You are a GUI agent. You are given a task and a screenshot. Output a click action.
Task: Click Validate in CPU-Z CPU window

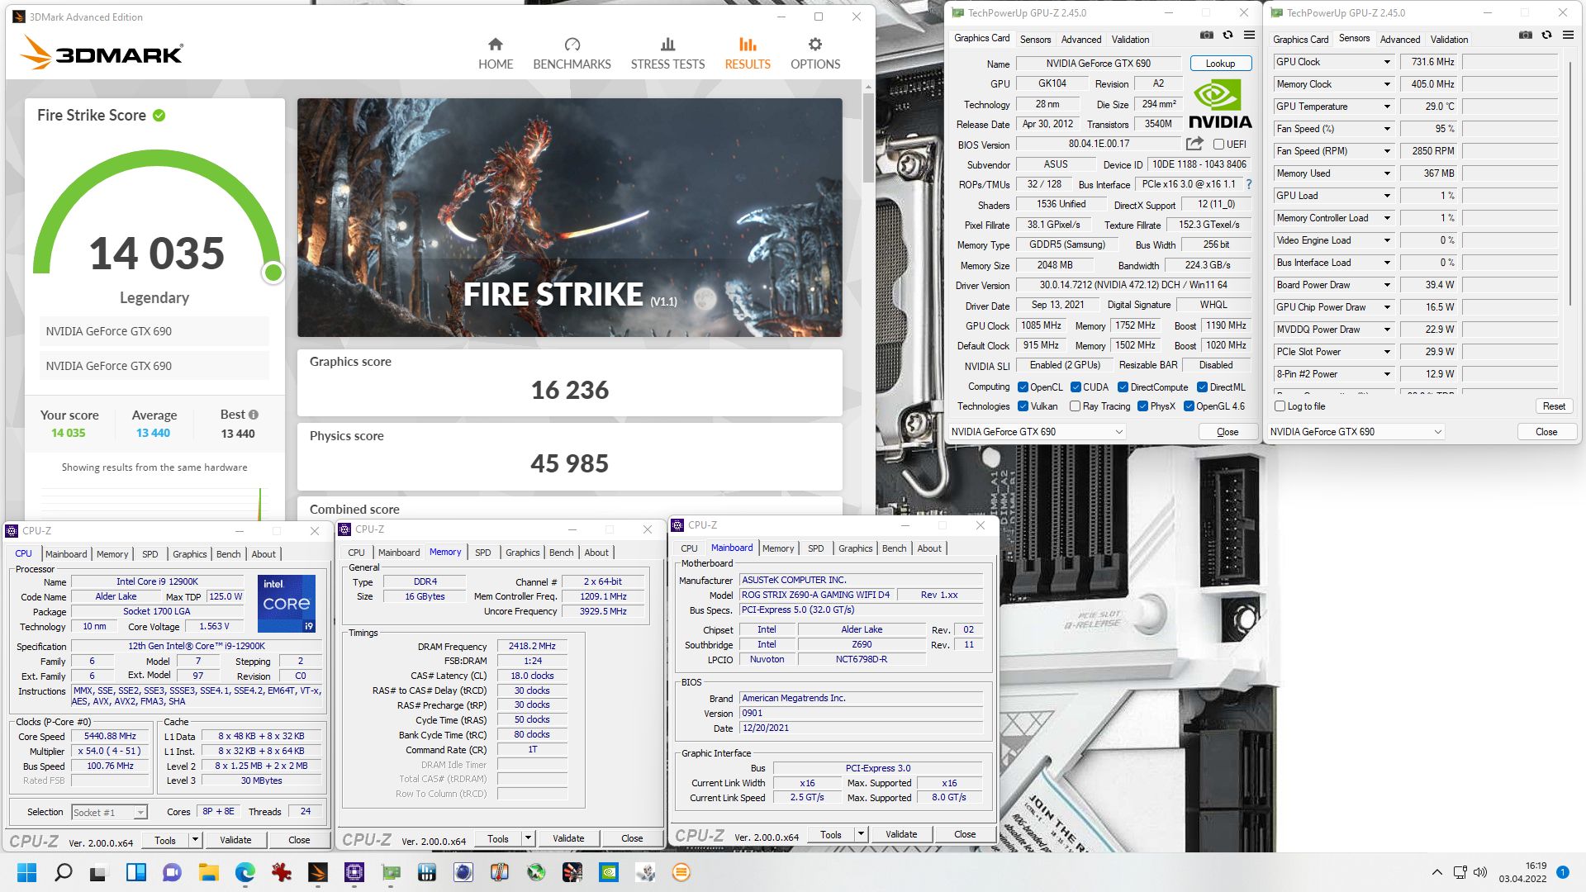pos(235,840)
